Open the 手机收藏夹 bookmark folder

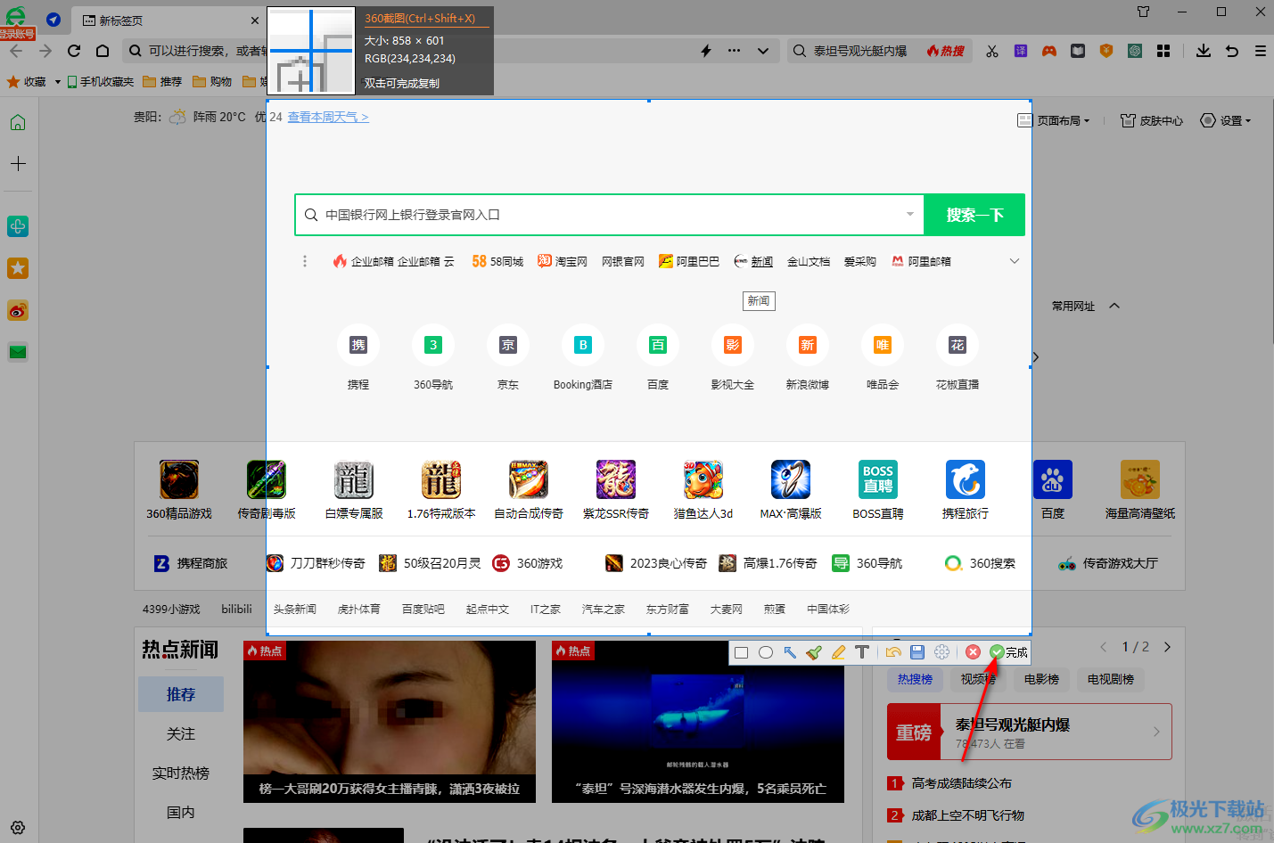(101, 81)
